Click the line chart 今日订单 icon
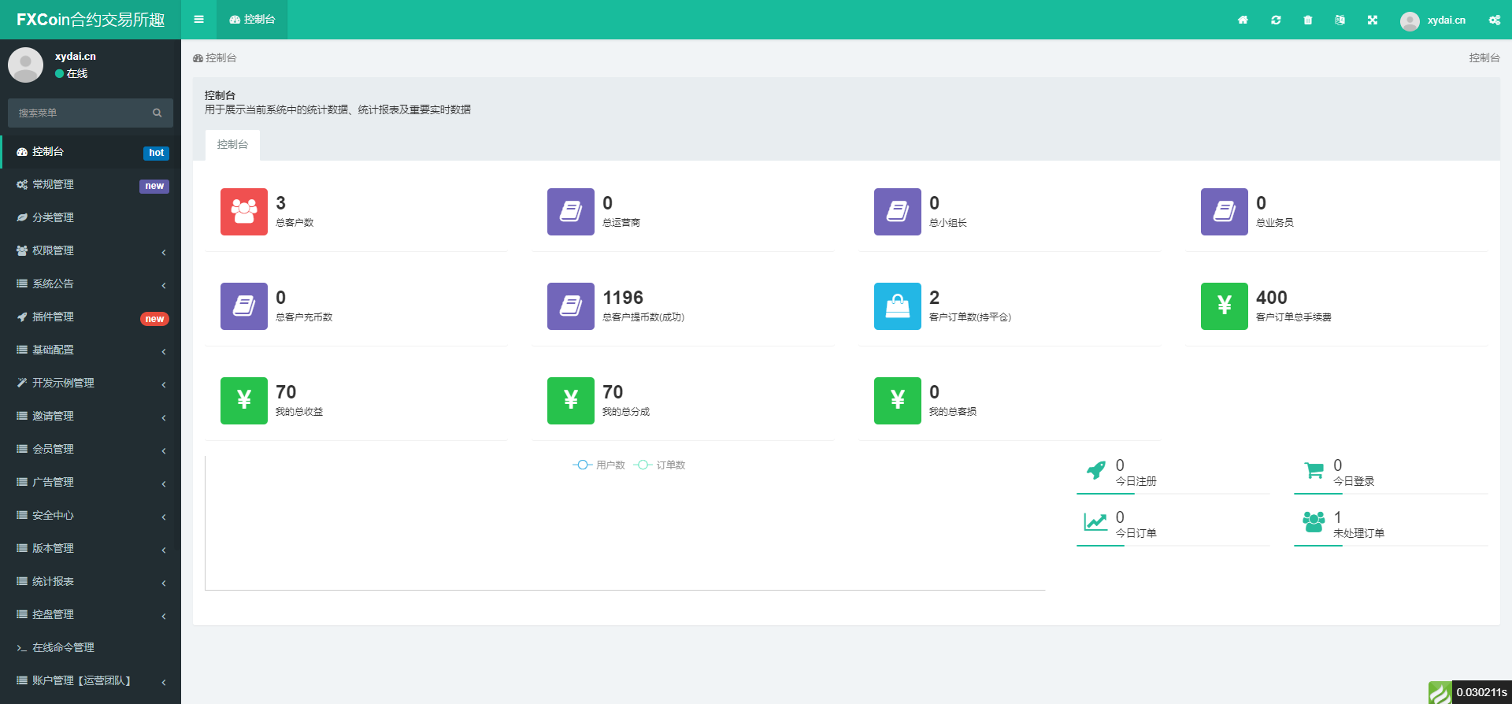 point(1095,521)
